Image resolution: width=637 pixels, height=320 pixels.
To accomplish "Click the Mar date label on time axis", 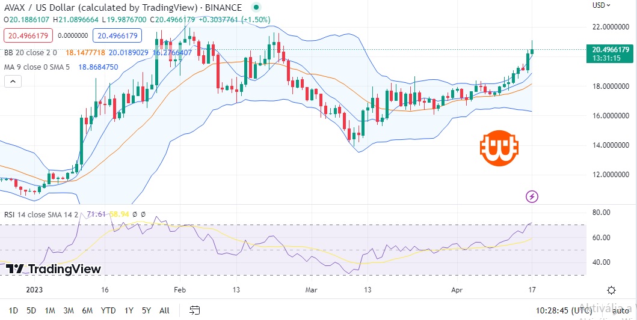I will coord(311,290).
